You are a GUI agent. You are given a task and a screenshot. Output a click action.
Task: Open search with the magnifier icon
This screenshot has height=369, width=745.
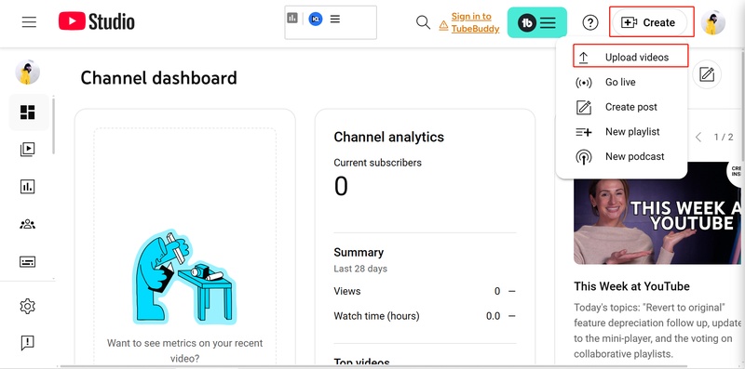click(423, 22)
